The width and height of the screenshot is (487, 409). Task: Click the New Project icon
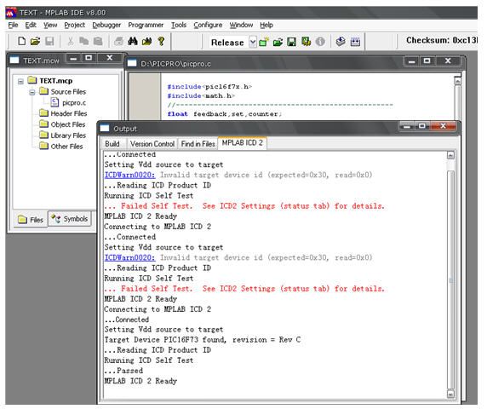coord(264,42)
